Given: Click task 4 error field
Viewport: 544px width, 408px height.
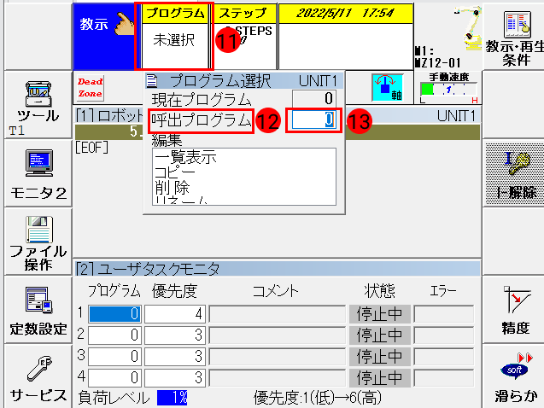Looking at the screenshot, I should (x=444, y=377).
